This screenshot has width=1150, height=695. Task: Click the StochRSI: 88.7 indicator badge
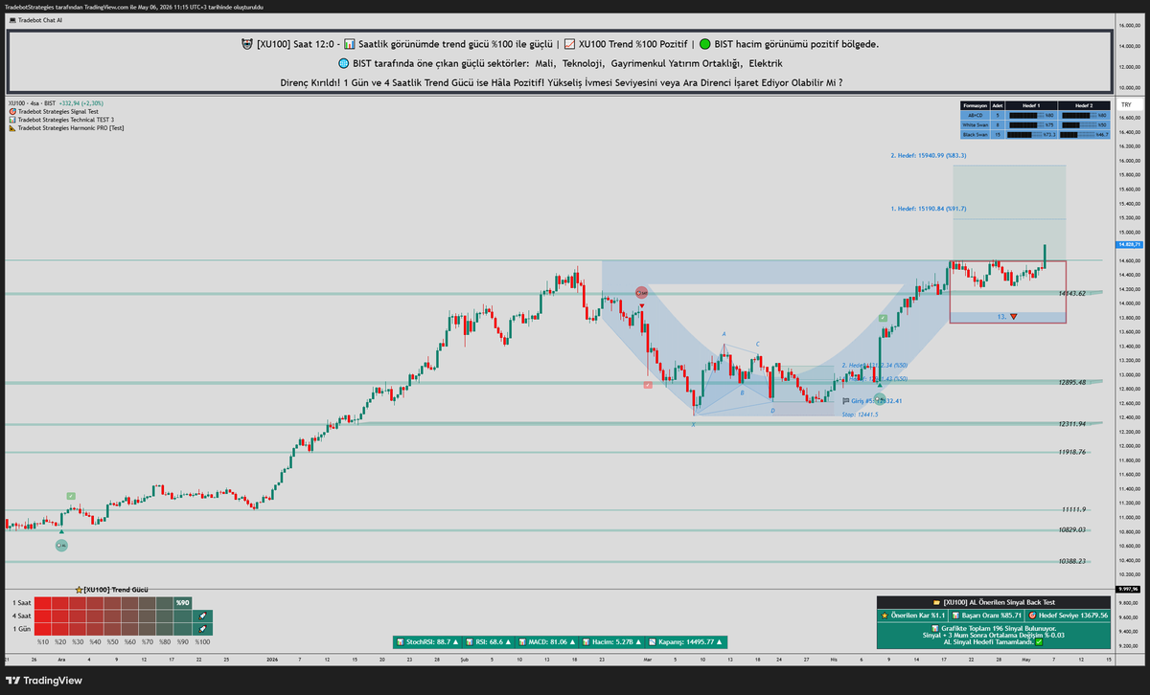pyautogui.click(x=427, y=641)
